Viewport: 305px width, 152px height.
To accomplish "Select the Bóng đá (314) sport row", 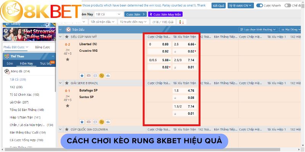I will pos(29,71).
